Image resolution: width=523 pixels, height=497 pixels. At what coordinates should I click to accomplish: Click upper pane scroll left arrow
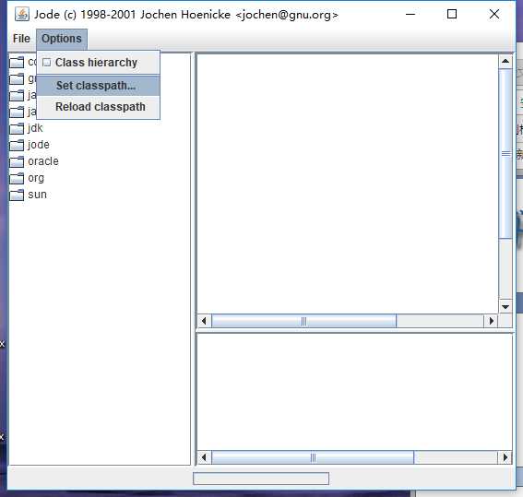click(x=204, y=321)
